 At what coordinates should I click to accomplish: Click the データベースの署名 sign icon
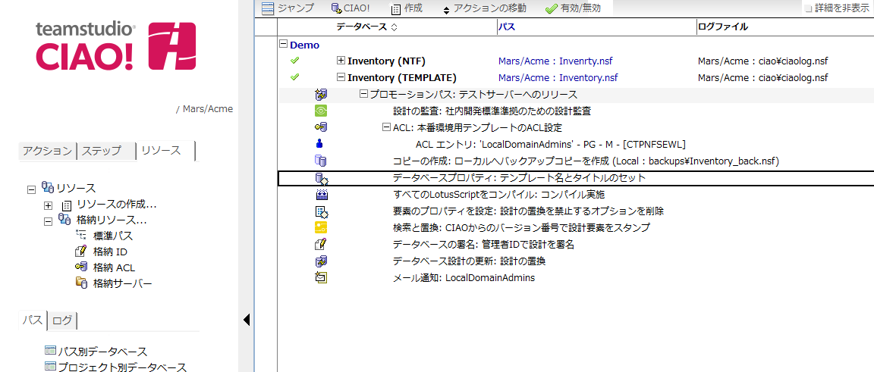pos(321,244)
